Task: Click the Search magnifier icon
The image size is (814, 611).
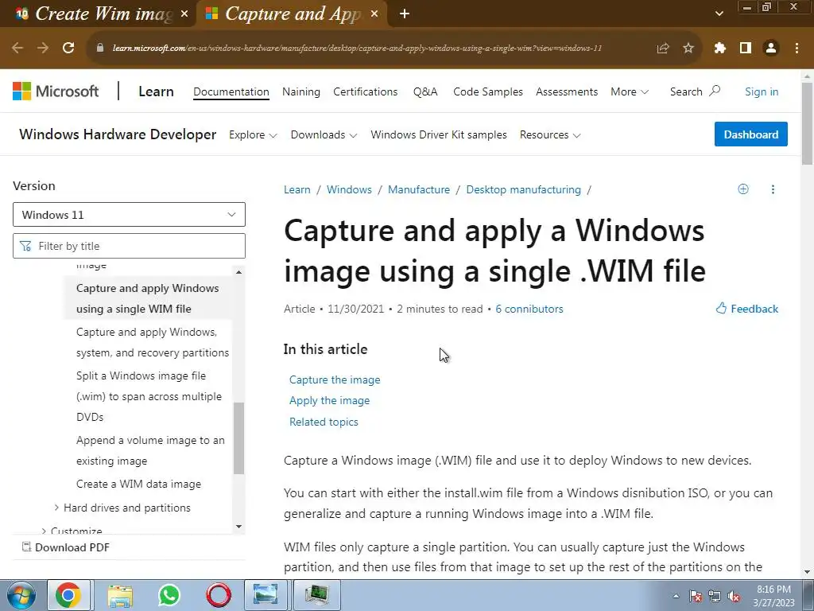Action: click(715, 91)
